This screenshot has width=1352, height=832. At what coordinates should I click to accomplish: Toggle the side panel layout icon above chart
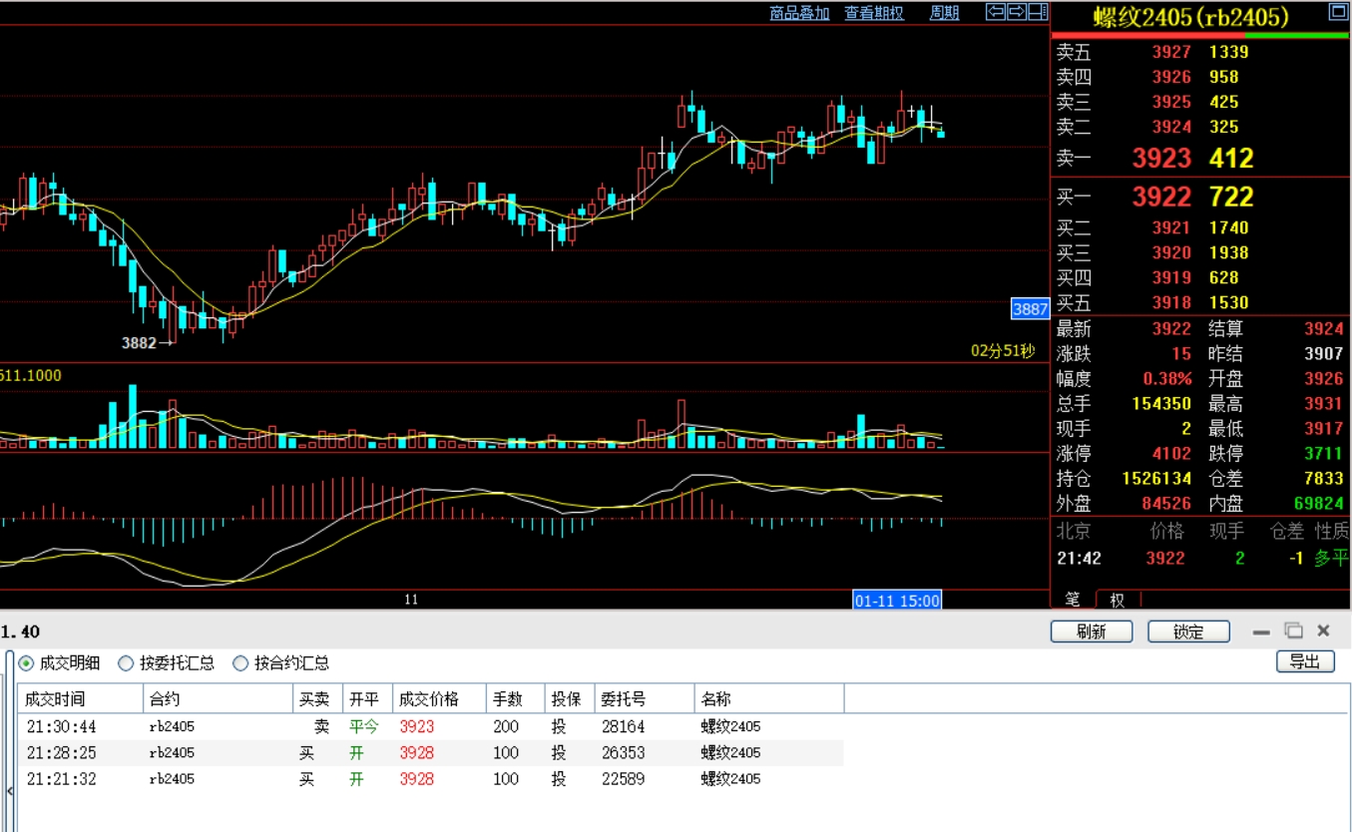pos(1038,12)
